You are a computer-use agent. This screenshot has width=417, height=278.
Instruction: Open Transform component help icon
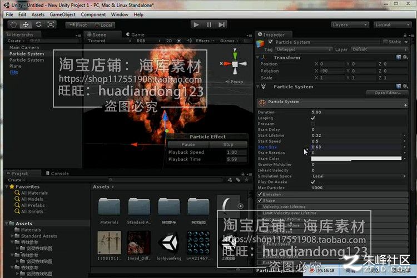tap(398, 57)
